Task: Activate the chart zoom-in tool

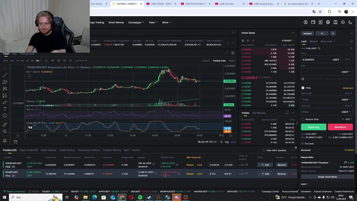Action: point(5,131)
